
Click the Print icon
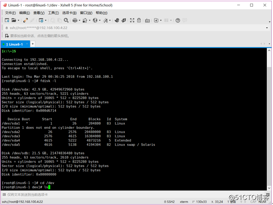click(x=75, y=20)
